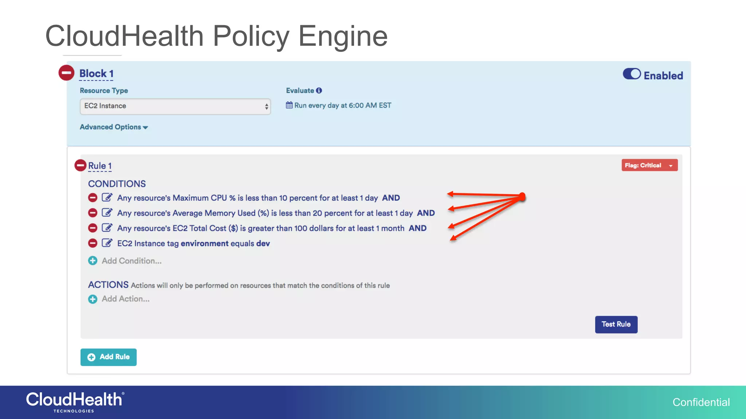Rename the Rule 1 title

[x=100, y=166]
